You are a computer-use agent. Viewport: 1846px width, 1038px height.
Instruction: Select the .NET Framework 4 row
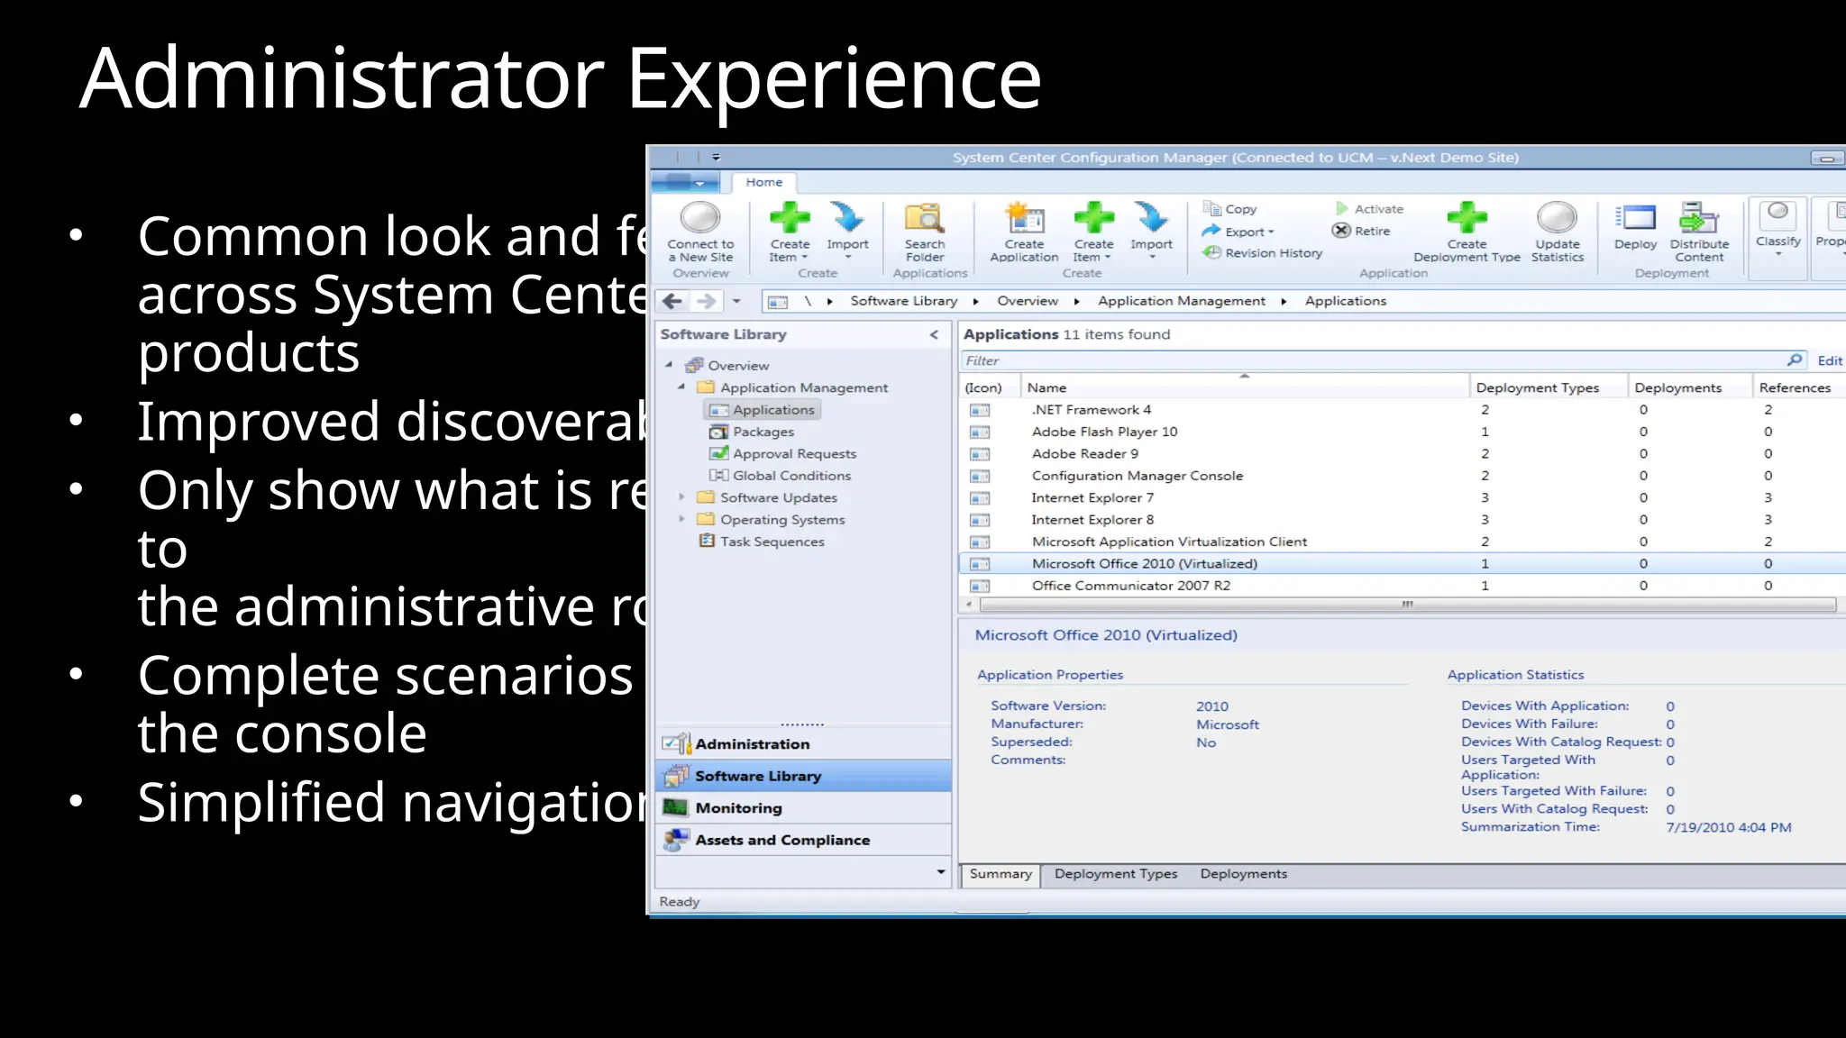click(x=1402, y=410)
